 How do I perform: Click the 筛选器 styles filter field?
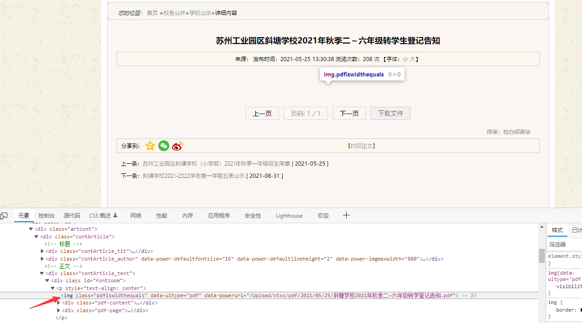point(564,244)
